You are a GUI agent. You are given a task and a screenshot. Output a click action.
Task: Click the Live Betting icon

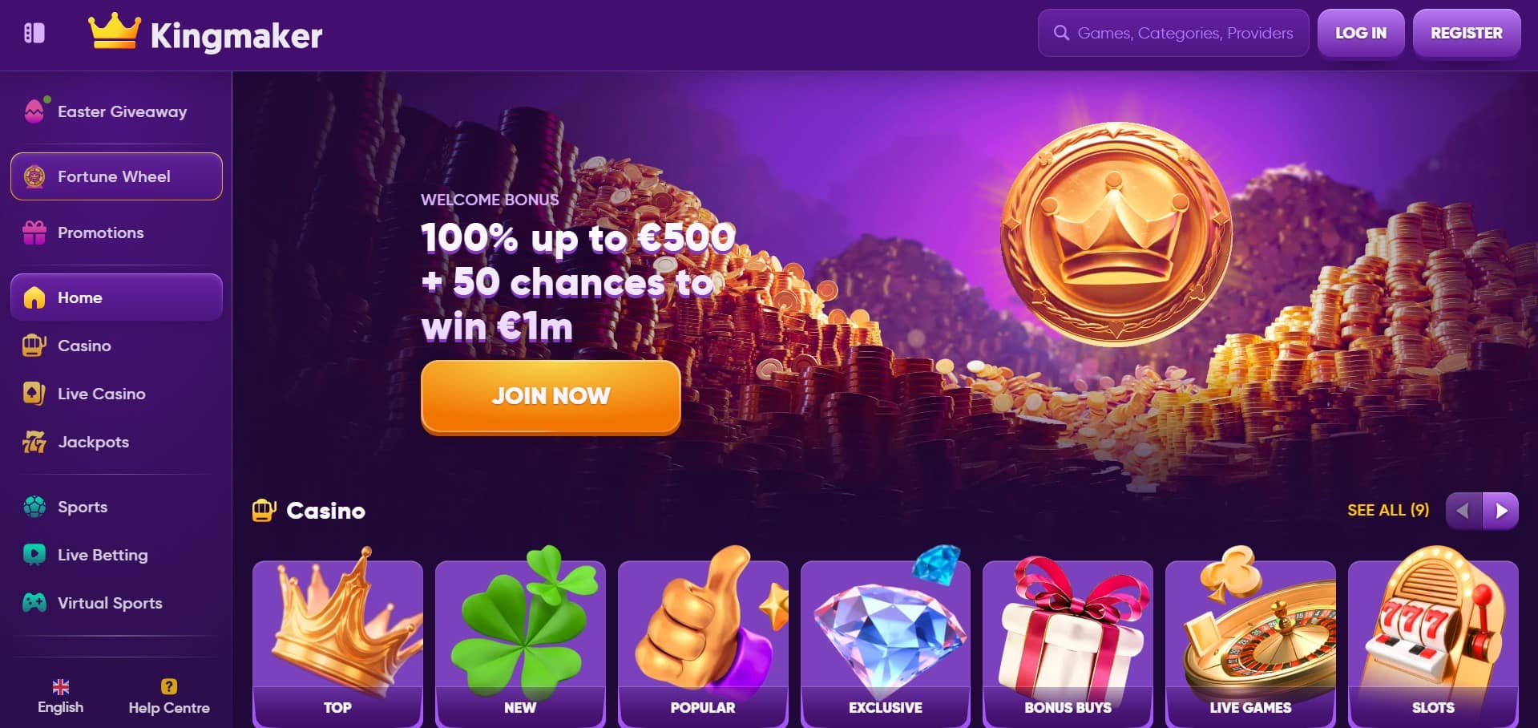[34, 555]
